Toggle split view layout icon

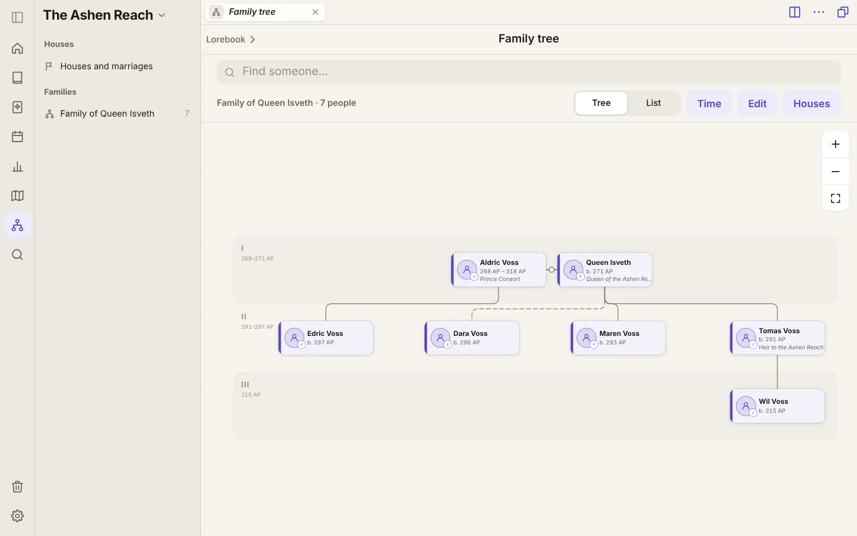coord(795,12)
